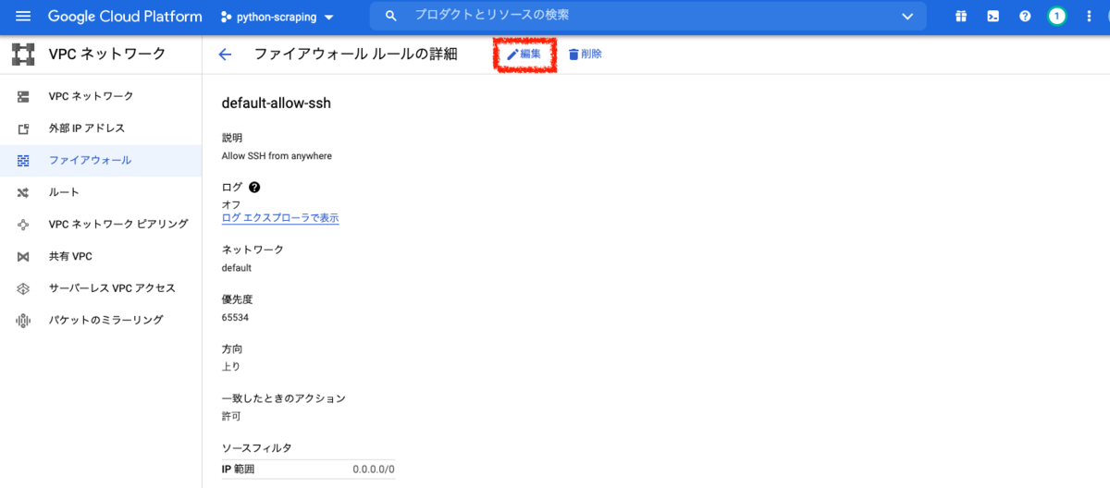1110x488 pixels.
Task: Open the python-scraping project selector dropdown
Action: [277, 17]
